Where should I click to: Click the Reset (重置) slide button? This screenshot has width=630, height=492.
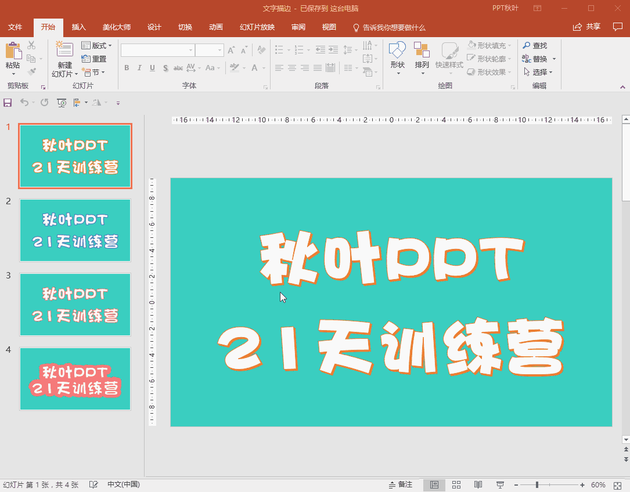(94, 59)
